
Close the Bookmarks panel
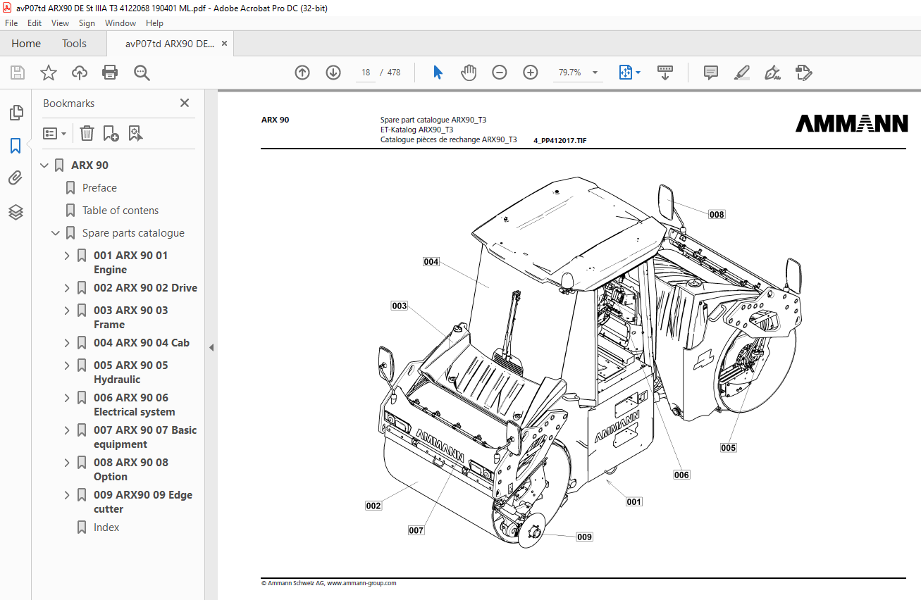(x=185, y=103)
